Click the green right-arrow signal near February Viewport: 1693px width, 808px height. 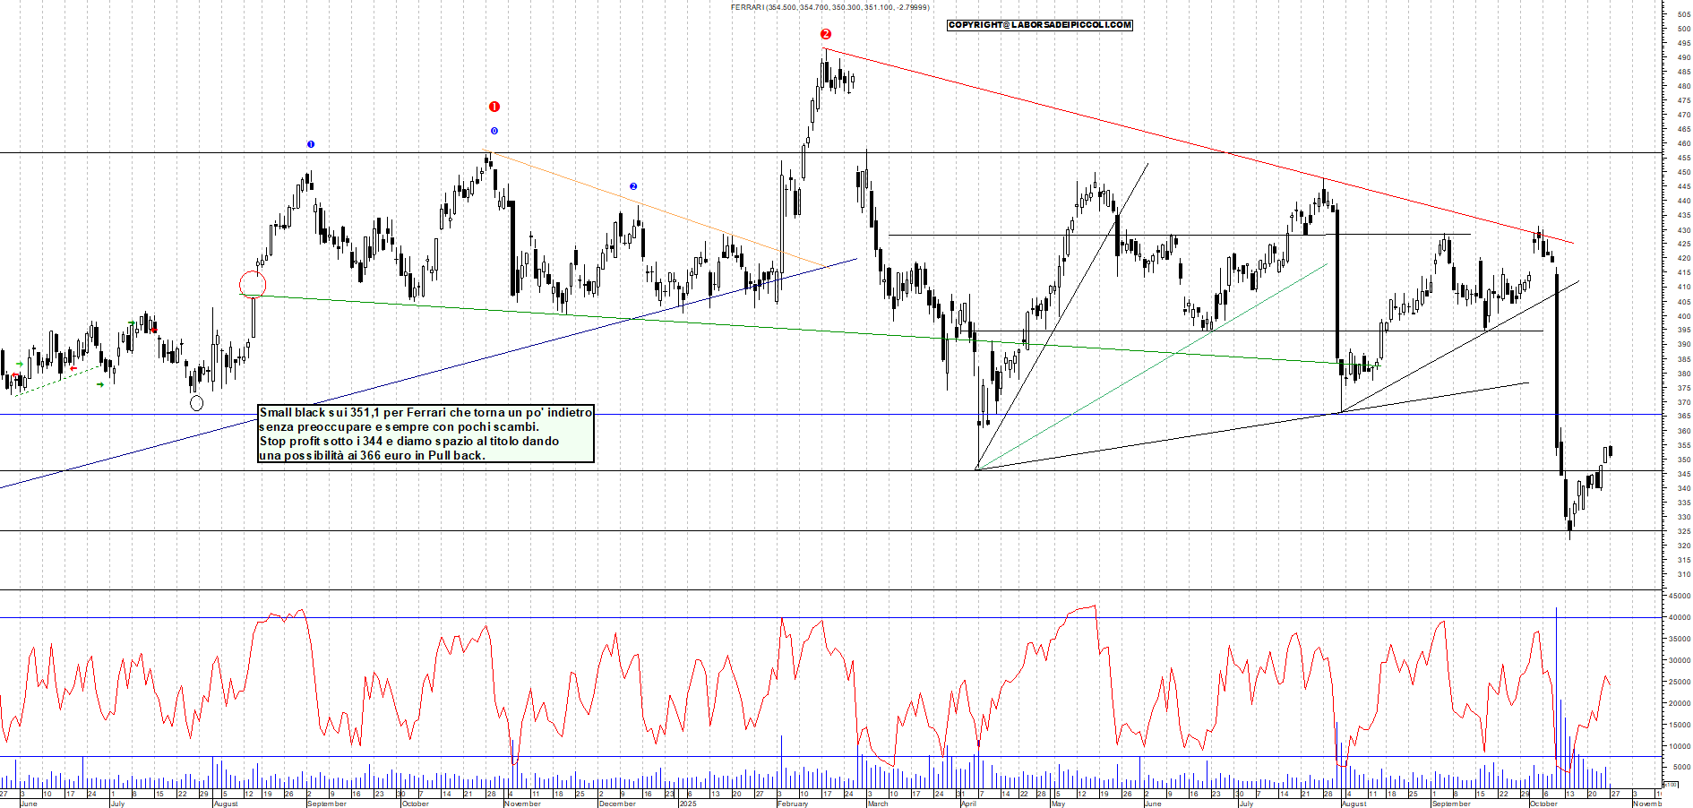click(x=132, y=322)
